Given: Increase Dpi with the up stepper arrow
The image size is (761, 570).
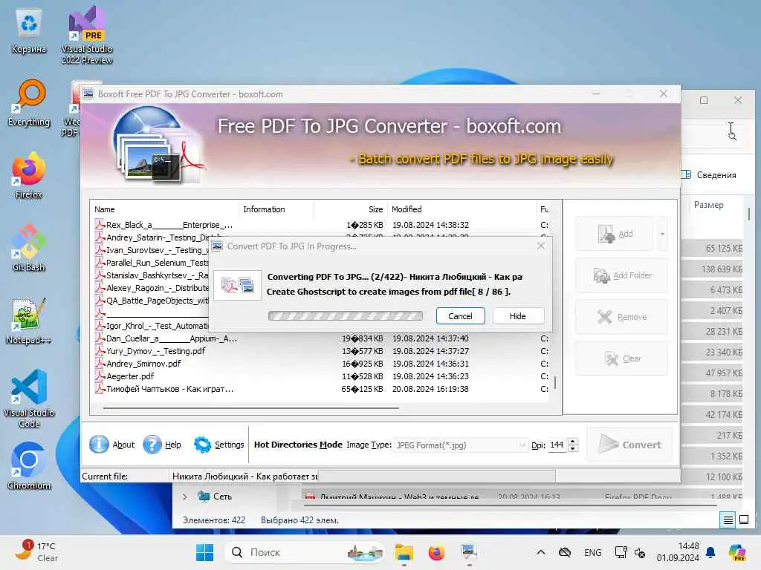Looking at the screenshot, I should point(573,442).
